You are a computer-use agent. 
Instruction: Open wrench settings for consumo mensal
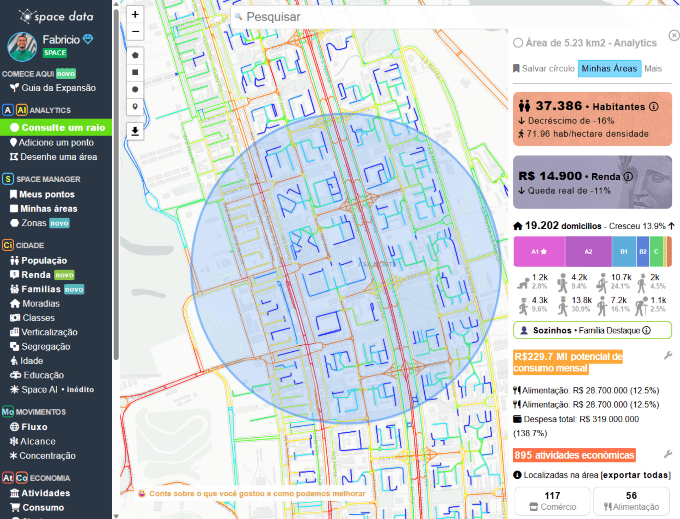click(668, 356)
